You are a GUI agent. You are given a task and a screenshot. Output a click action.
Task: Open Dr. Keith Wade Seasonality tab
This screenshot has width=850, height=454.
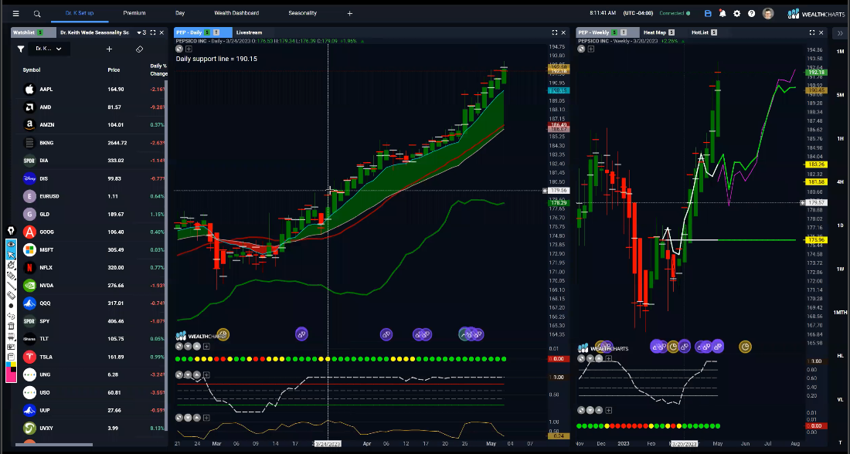95,32
